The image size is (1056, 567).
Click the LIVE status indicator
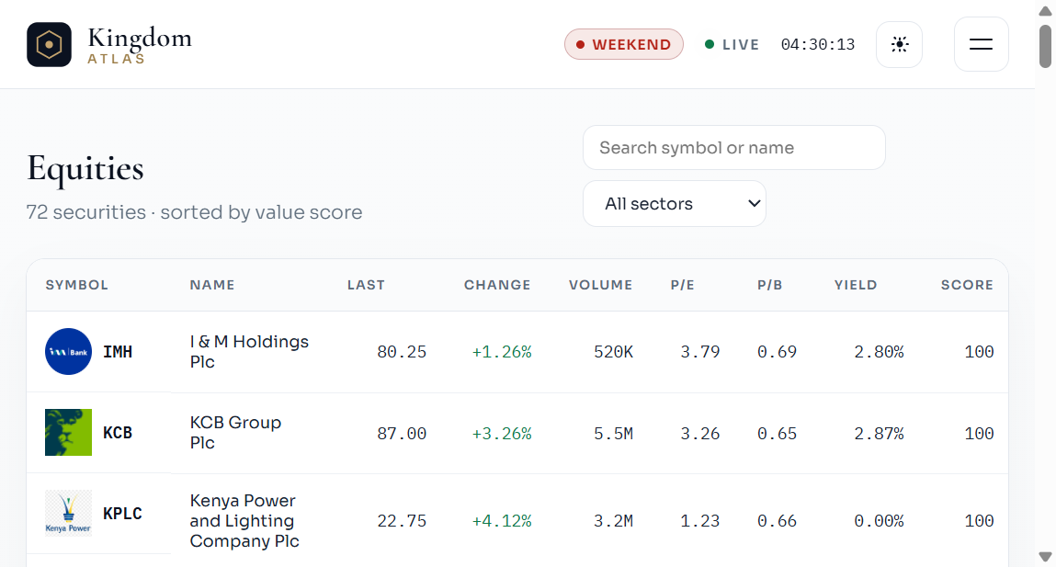732,44
